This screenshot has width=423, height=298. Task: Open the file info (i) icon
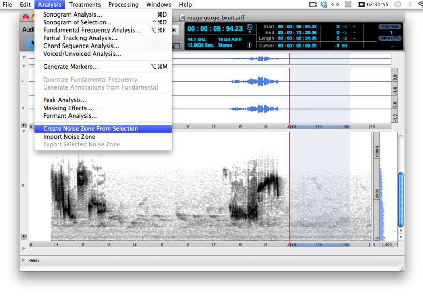tap(249, 45)
